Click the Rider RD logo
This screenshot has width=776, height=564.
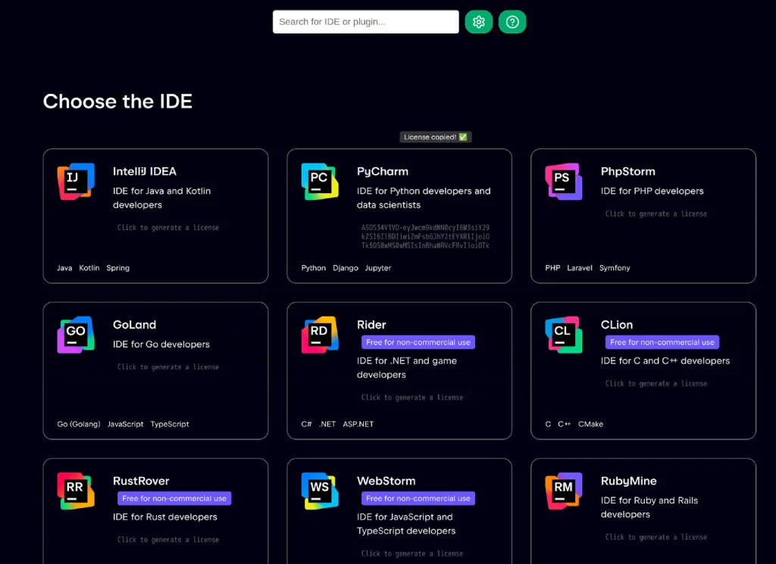pos(320,335)
